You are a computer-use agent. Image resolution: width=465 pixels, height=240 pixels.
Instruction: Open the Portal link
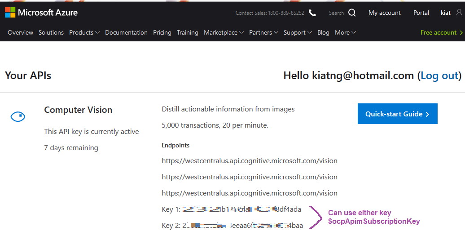[x=421, y=13]
